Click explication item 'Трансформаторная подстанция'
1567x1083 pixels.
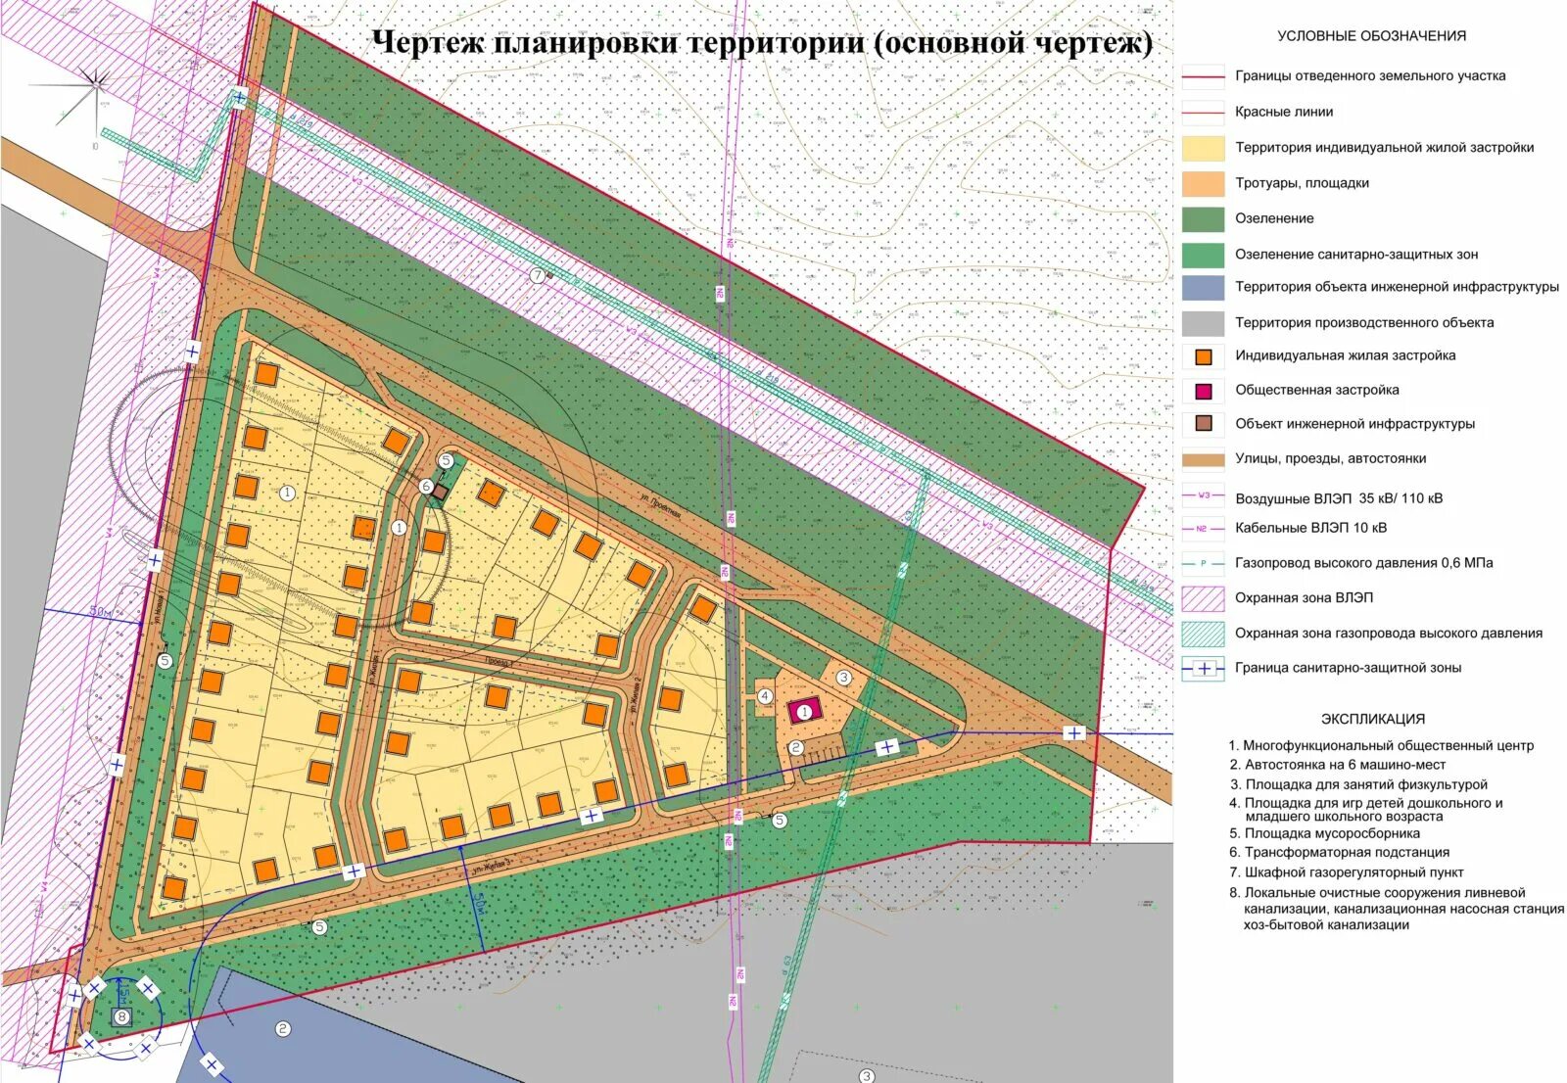(1339, 853)
